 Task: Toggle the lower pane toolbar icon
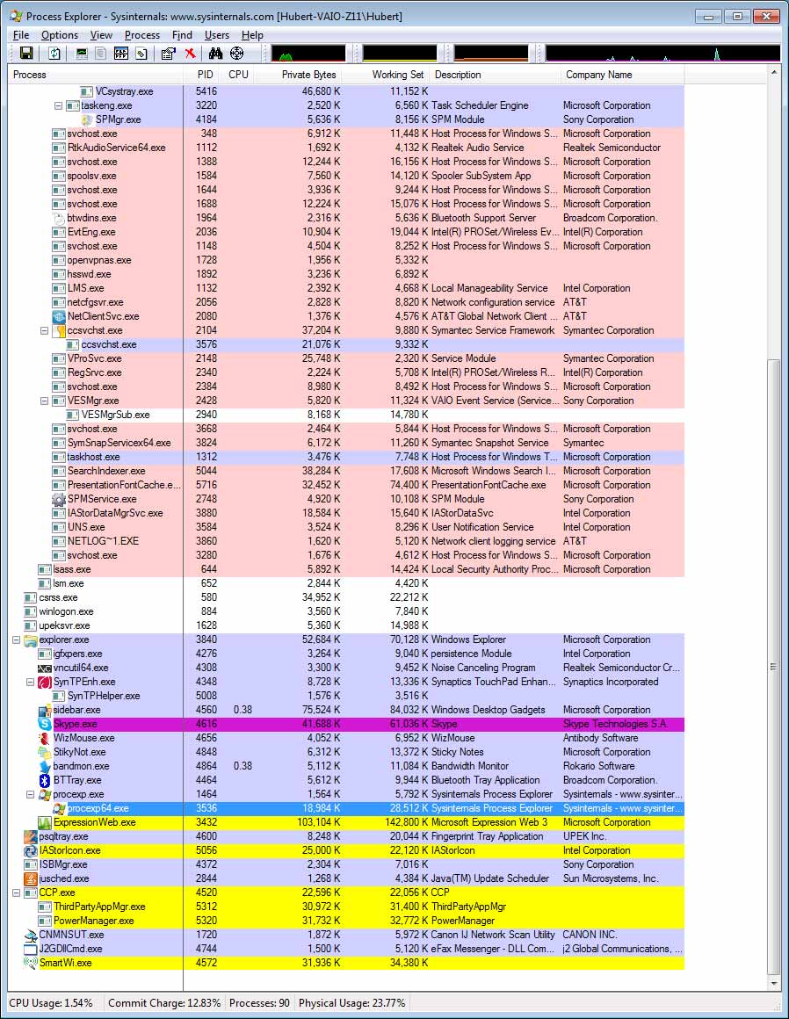[121, 54]
